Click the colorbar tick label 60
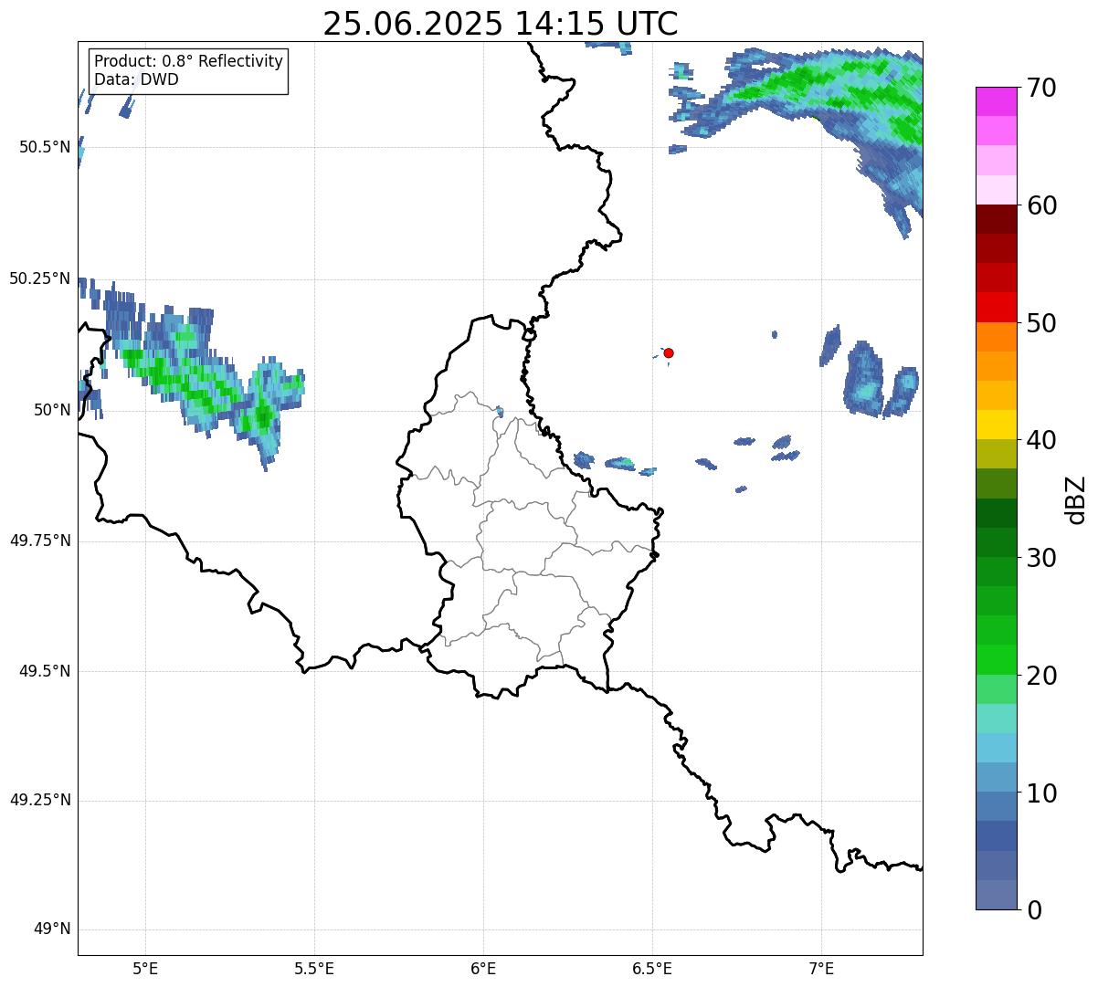 coord(1041,205)
